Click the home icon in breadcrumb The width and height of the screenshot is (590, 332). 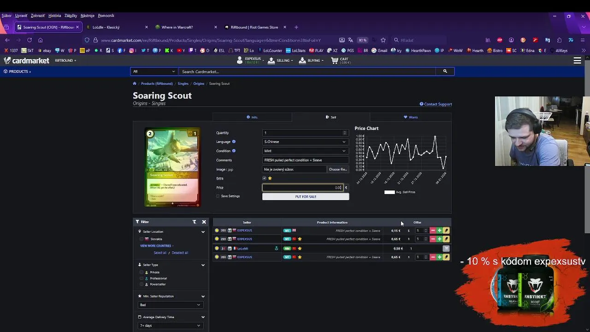135,83
